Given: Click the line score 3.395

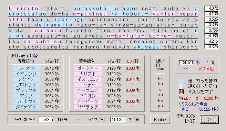Looking at the screenshot, I should 212,25.
